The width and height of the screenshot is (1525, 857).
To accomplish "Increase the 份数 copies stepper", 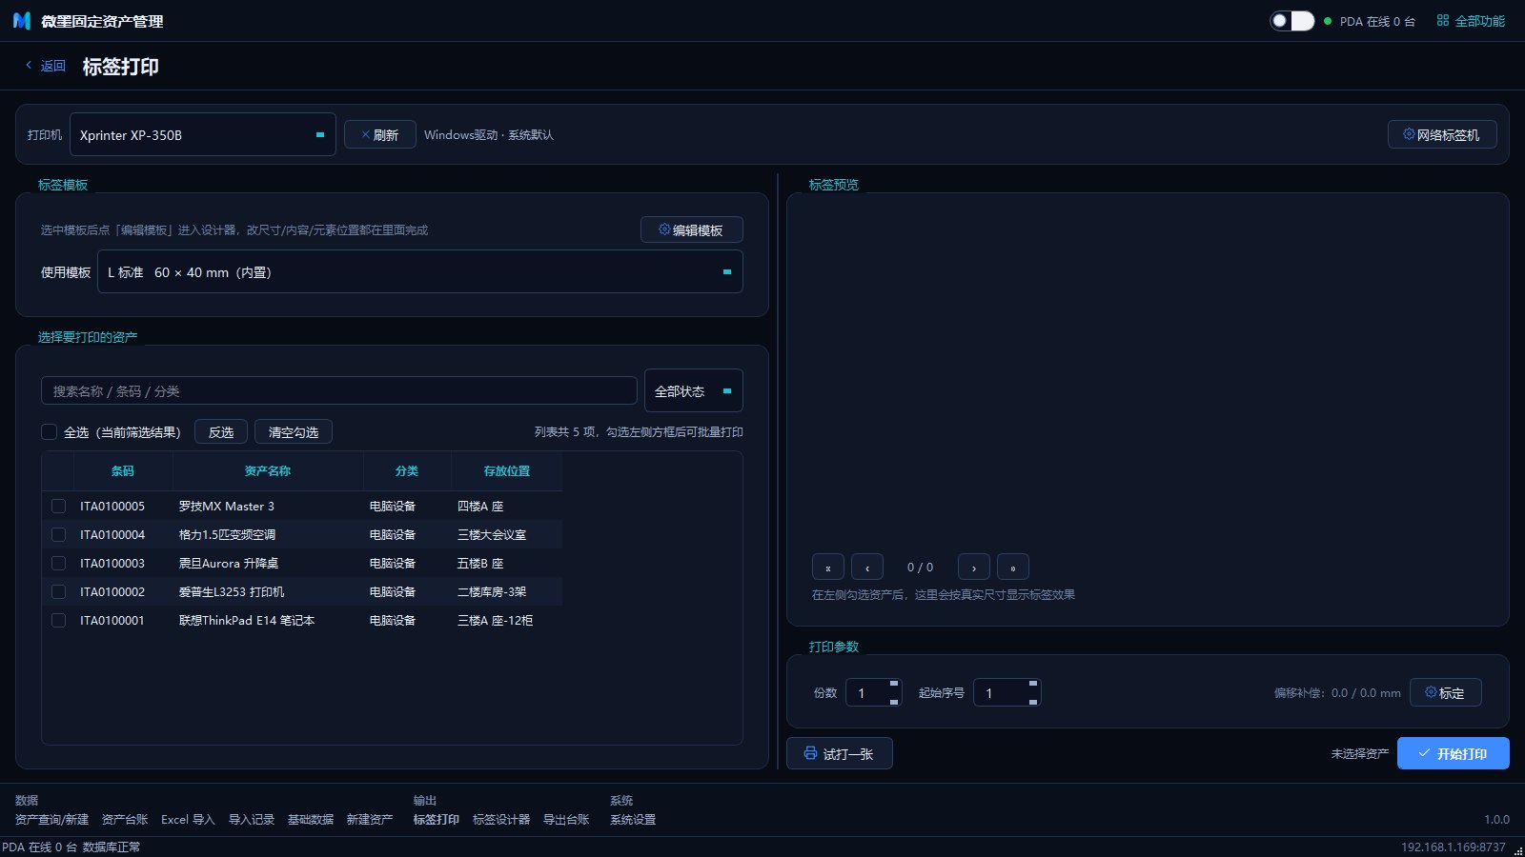I will pos(894,684).
